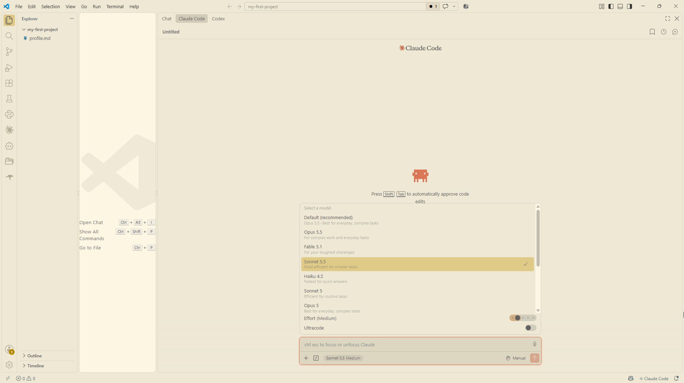Click the slash command icon in prompt box
This screenshot has width=684, height=383.
[x=316, y=358]
